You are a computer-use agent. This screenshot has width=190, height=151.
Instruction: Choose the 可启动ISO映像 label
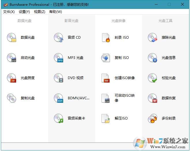[125, 98]
